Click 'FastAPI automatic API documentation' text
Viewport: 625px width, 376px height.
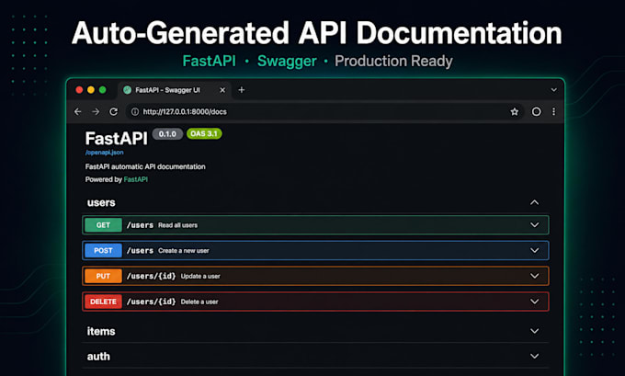point(145,166)
